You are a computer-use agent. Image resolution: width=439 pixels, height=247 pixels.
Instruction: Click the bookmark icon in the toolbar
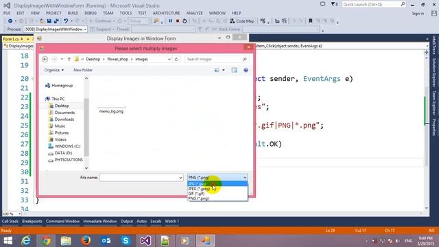(x=310, y=21)
